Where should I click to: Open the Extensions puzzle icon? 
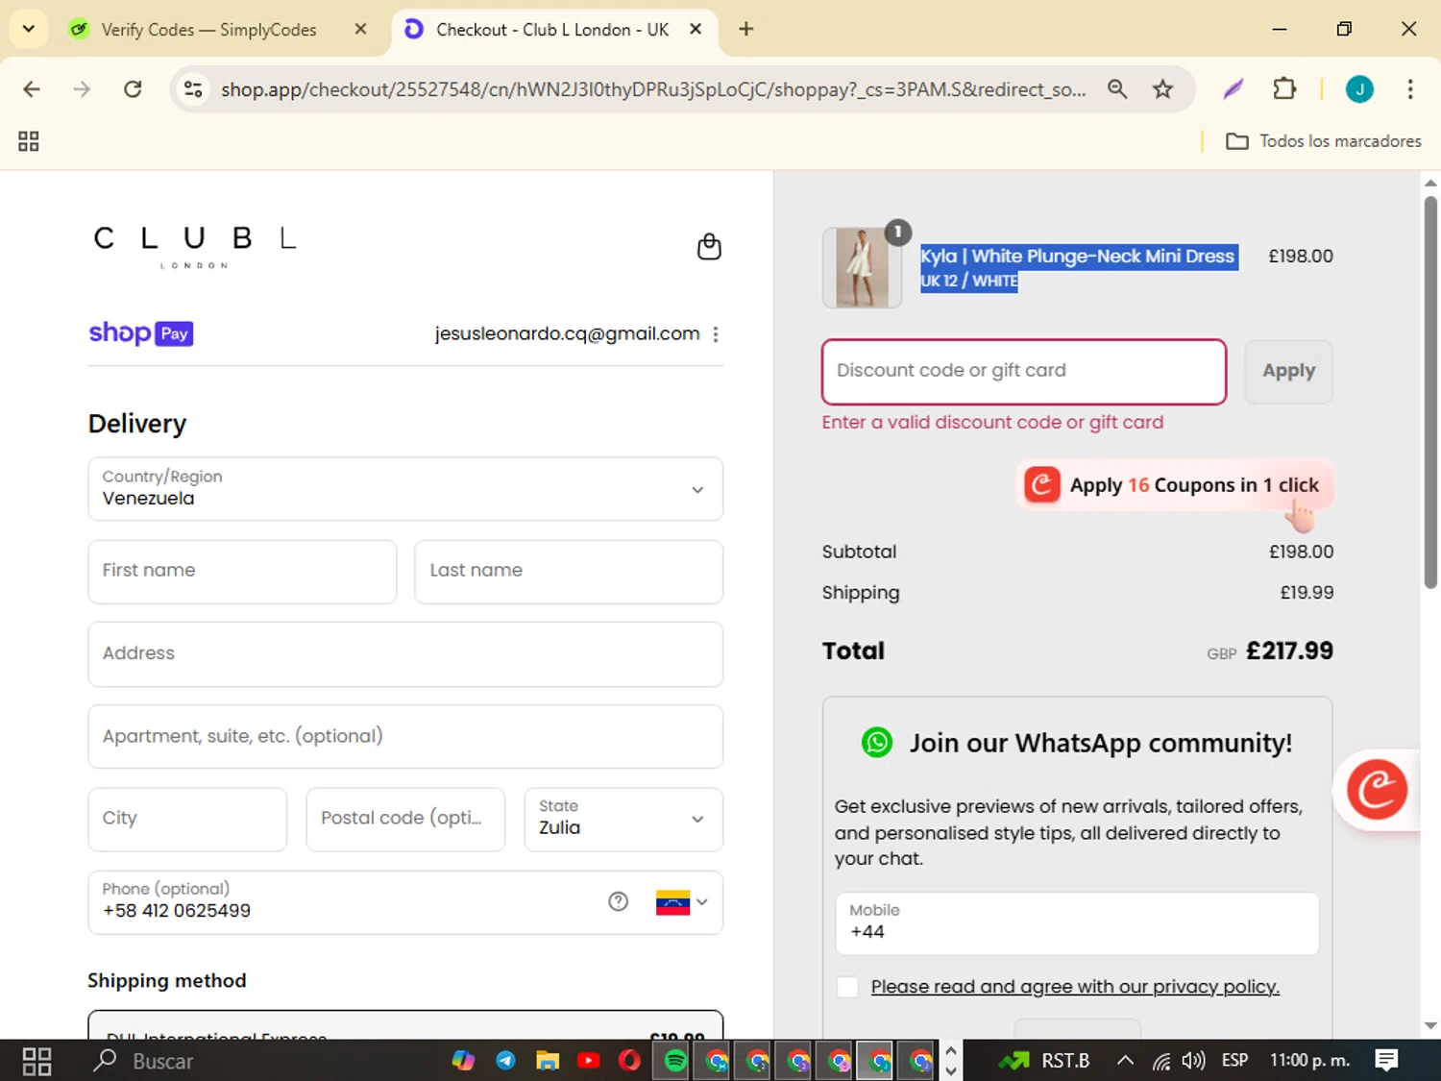point(1284,89)
